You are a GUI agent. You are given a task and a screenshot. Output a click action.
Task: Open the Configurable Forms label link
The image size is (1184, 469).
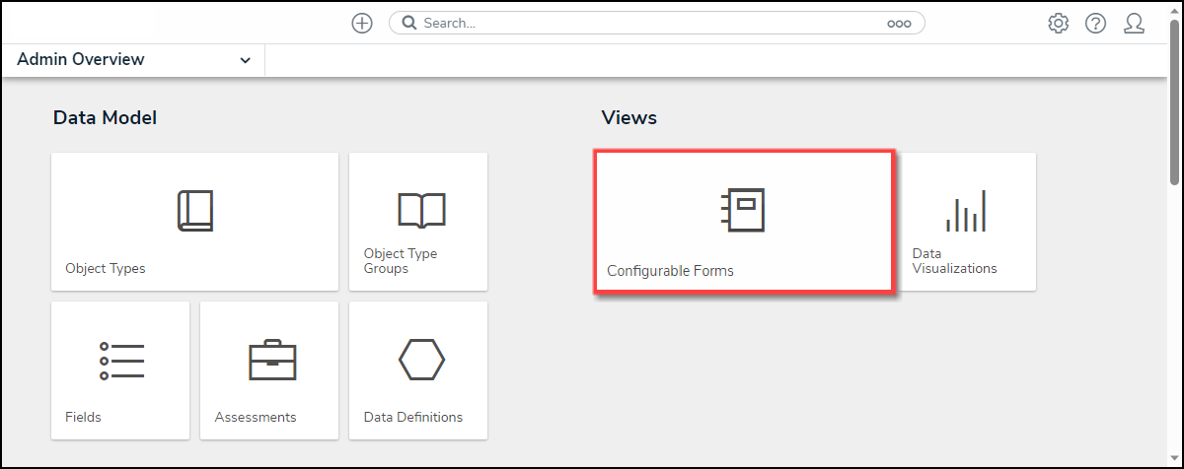pos(670,270)
